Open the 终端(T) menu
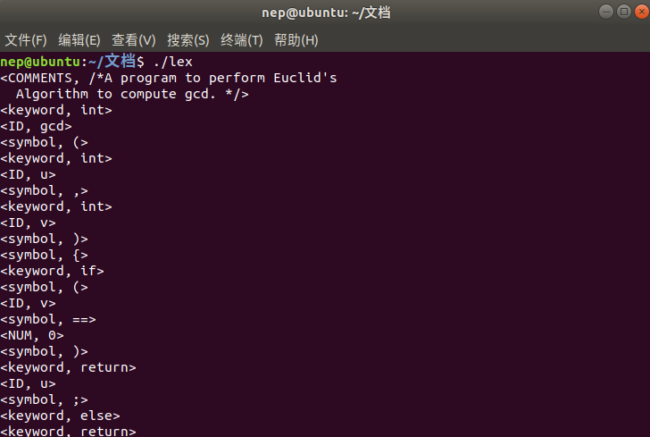Image resolution: width=650 pixels, height=437 pixels. 242,40
